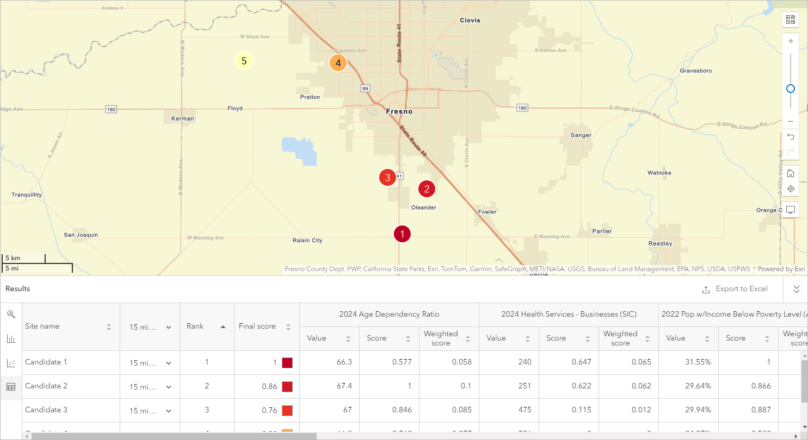Viewport: 808px width, 440px height.
Task: Activate the find-my-location icon
Action: point(790,188)
